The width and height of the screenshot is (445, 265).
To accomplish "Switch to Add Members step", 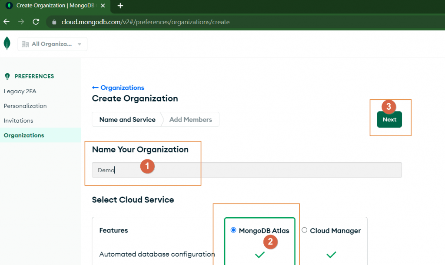I will [190, 119].
